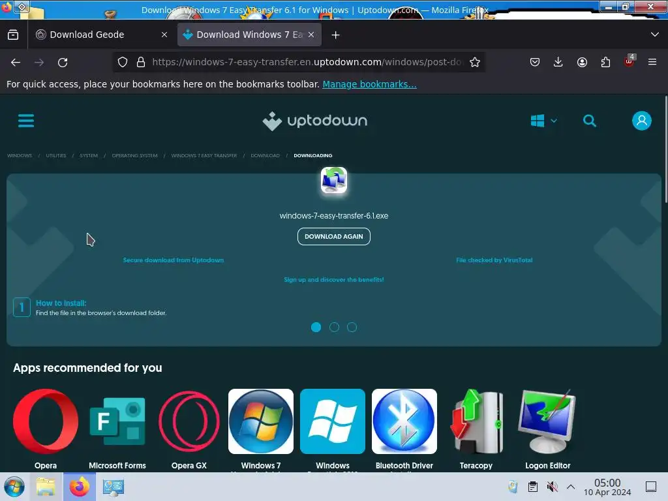Click the DOWNLOAD AGAIN button
Image resolution: width=668 pixels, height=501 pixels.
click(333, 236)
